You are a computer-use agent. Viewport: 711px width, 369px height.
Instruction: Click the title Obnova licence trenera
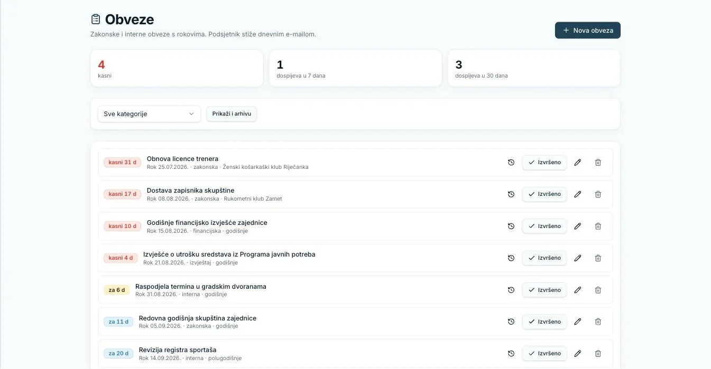click(x=182, y=159)
